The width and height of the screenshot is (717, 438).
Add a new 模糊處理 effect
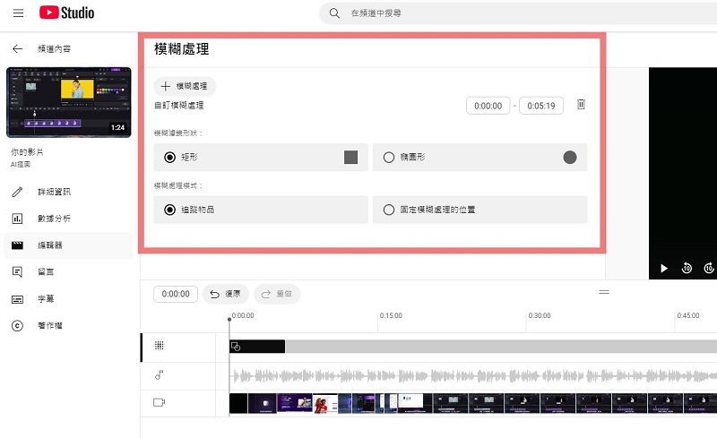(185, 86)
